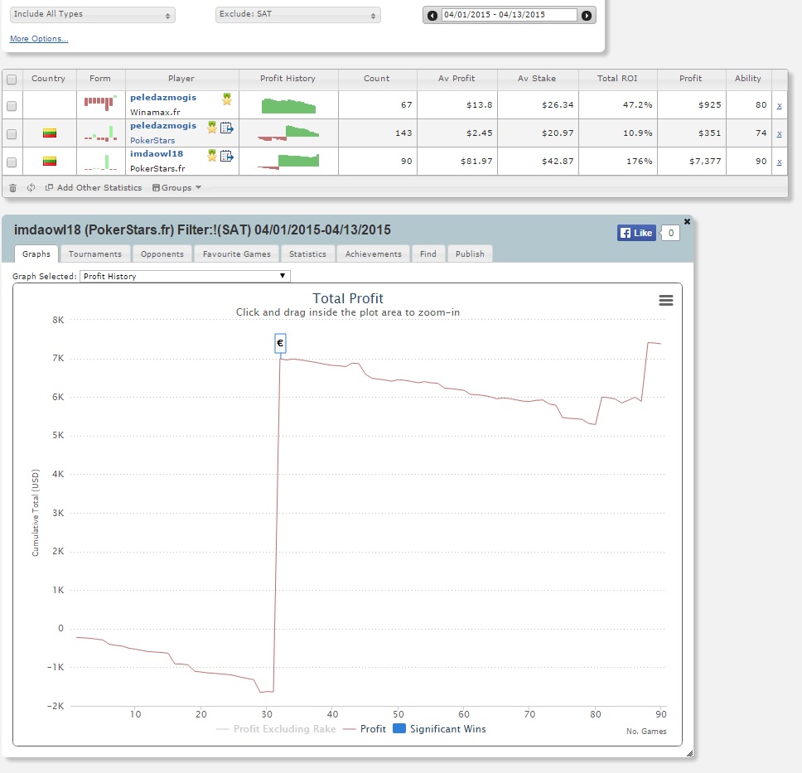Click the star badge for peledazmogis Winamax.fr
Image resolution: width=802 pixels, height=773 pixels.
click(x=227, y=99)
